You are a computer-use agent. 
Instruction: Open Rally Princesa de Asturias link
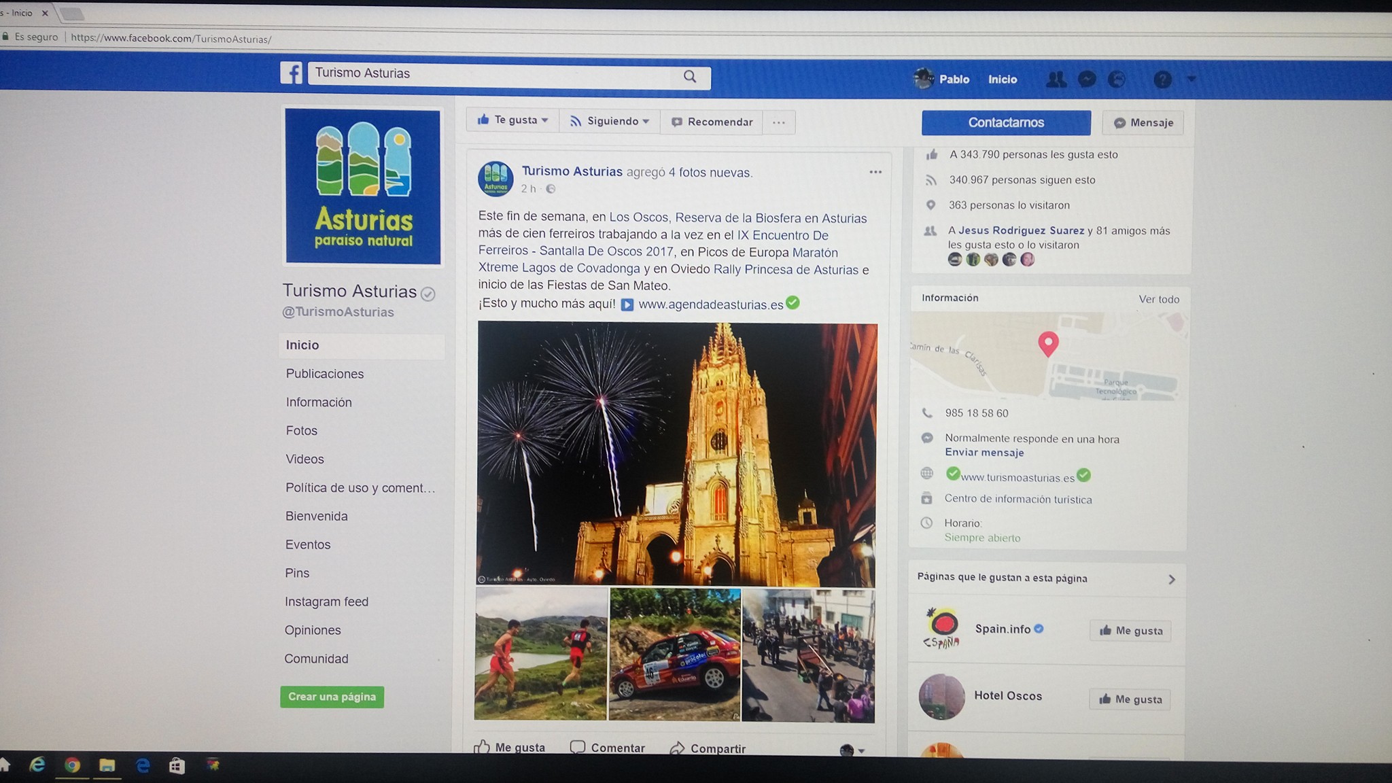tap(786, 269)
